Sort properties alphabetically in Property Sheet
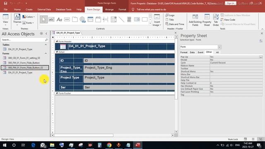This screenshot has width=265, height=149. click(261, 41)
